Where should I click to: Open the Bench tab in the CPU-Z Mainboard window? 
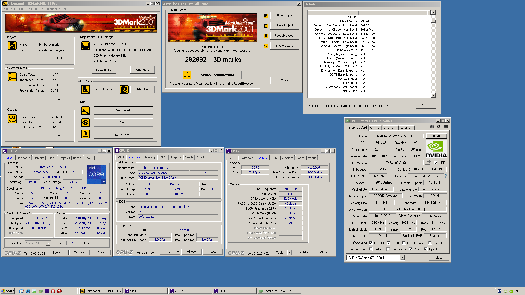click(189, 157)
